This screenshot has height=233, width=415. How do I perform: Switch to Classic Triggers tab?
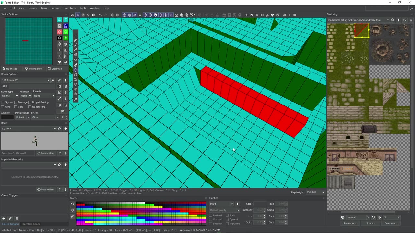click(10, 224)
